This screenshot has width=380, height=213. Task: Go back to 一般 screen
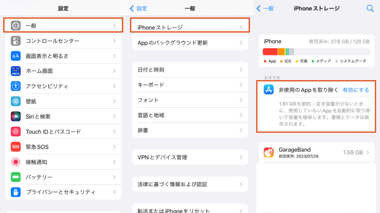coord(265,9)
